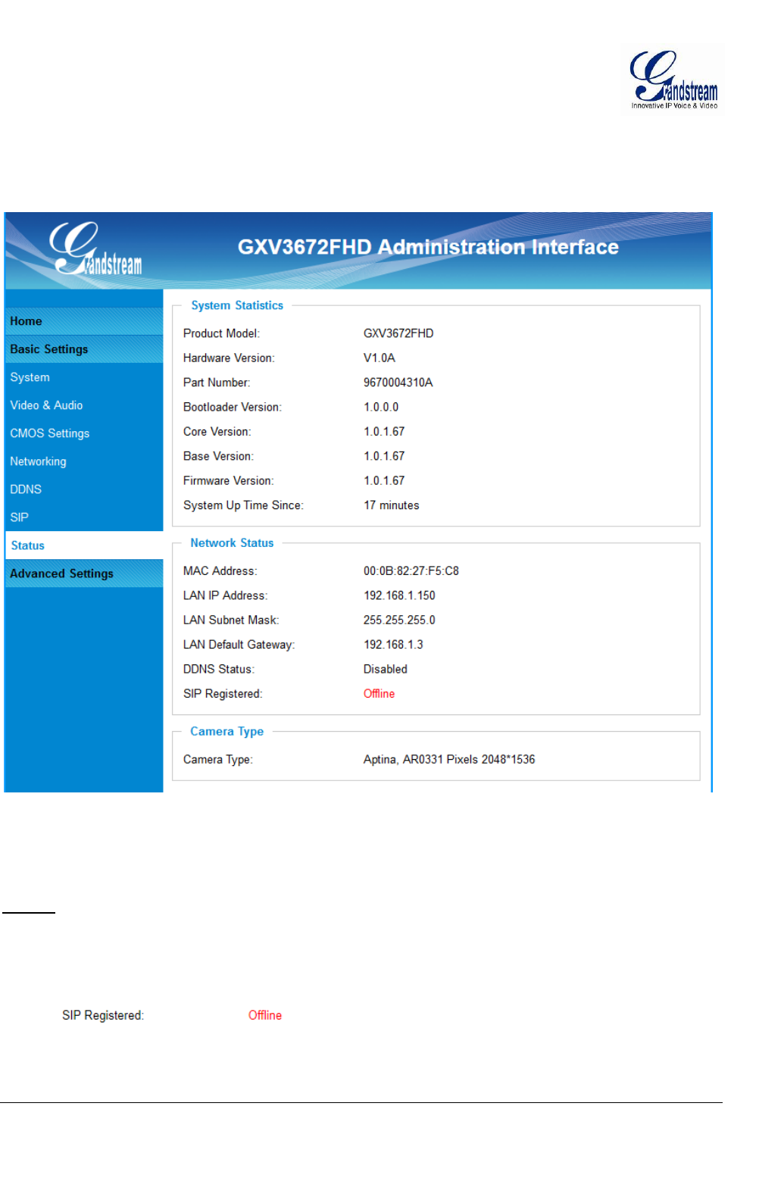Select Part Number value 9670004310A
The height and width of the screenshot is (1200, 784).
(x=398, y=383)
